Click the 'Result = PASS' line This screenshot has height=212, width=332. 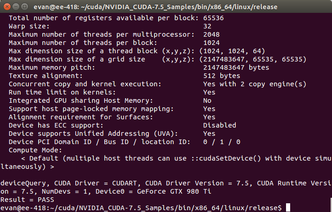coord(27,200)
